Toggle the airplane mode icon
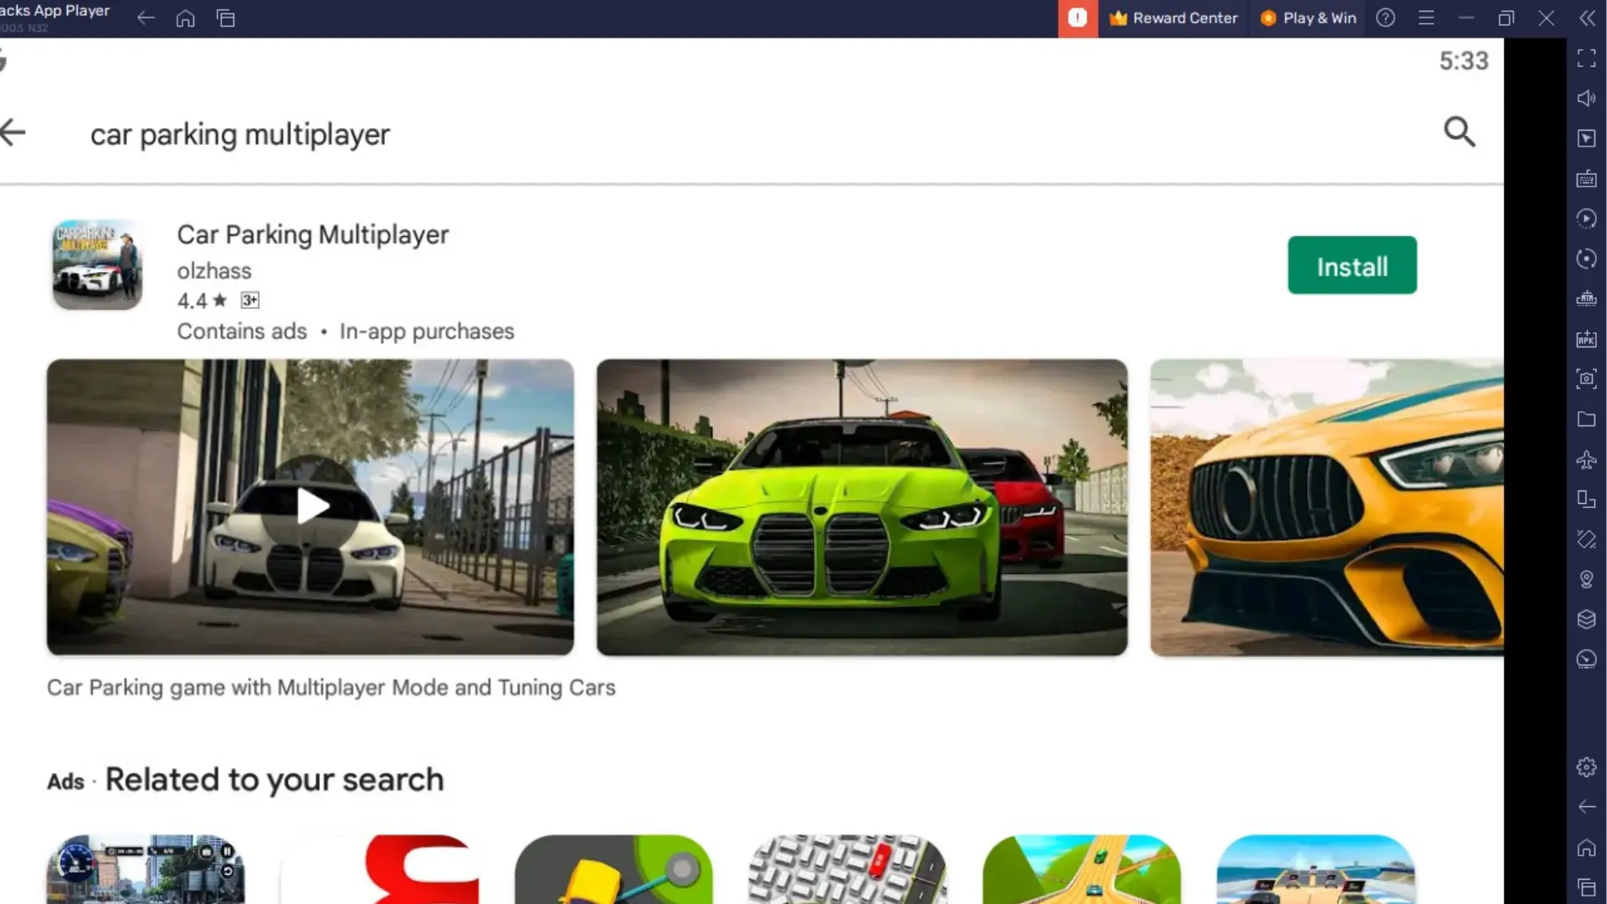 pos(1586,459)
